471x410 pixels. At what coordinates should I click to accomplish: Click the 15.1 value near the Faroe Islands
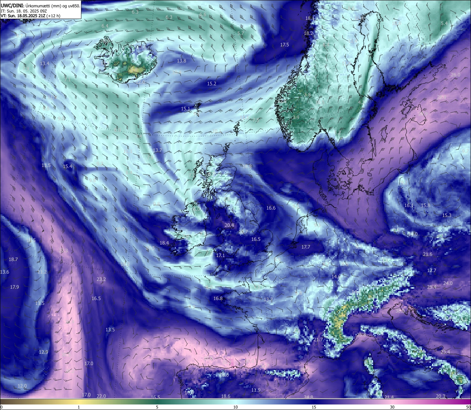click(185, 109)
